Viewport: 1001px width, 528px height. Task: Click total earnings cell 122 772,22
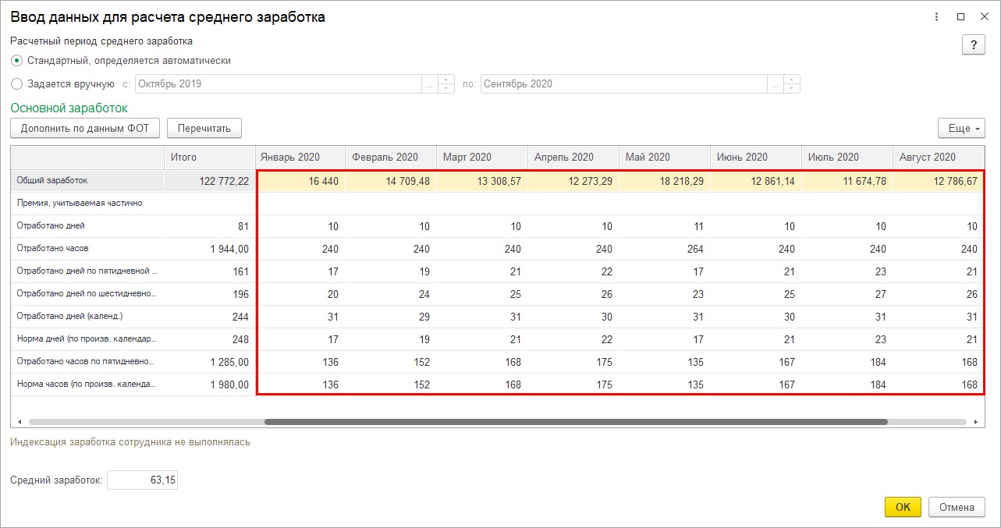pos(209,181)
